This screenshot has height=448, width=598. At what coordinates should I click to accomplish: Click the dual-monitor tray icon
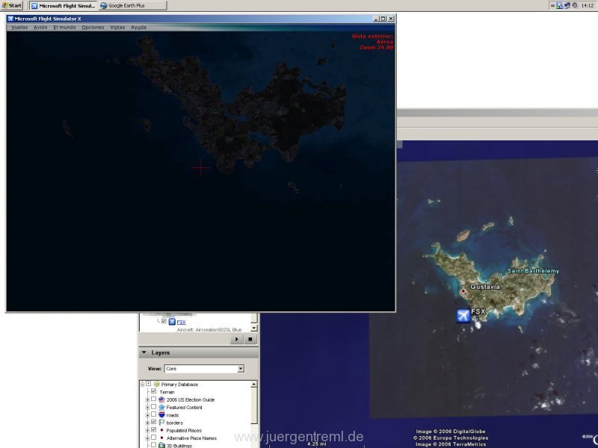click(567, 5)
